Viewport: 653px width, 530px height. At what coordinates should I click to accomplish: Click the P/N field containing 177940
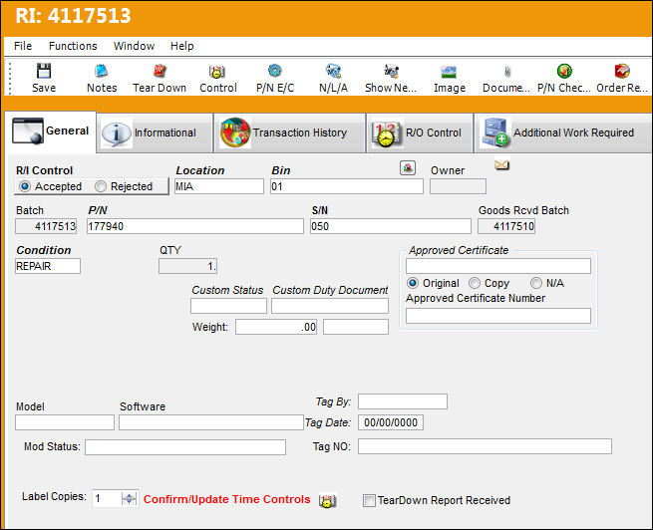coord(195,226)
